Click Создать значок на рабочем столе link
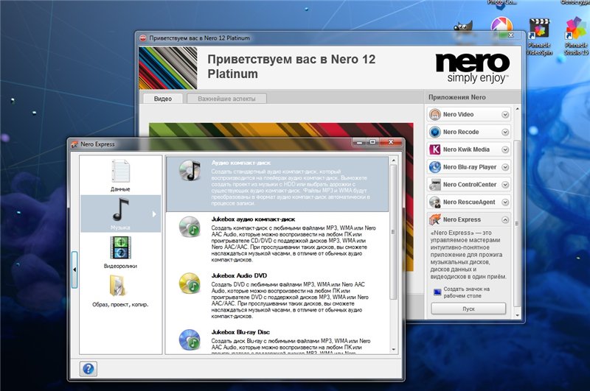The width and height of the screenshot is (590, 391). (467, 292)
